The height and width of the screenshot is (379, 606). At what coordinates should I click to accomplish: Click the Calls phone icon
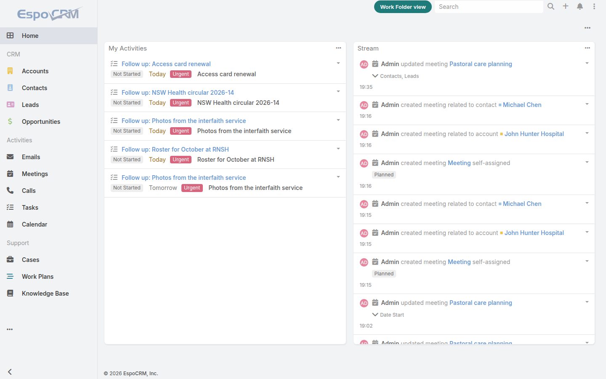click(x=10, y=190)
